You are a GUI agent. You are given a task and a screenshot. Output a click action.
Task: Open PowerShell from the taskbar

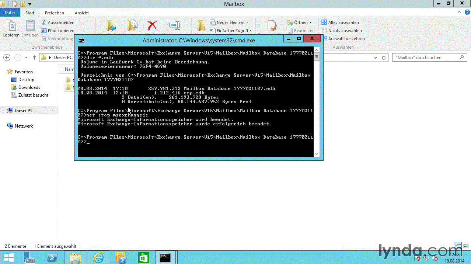coord(52,258)
